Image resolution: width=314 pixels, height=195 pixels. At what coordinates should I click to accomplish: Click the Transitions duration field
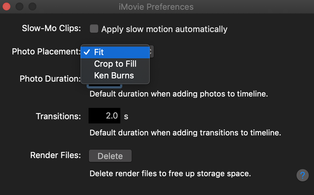[104, 116]
